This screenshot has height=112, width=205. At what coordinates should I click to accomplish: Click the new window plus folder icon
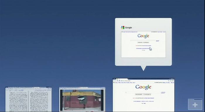(195, 104)
